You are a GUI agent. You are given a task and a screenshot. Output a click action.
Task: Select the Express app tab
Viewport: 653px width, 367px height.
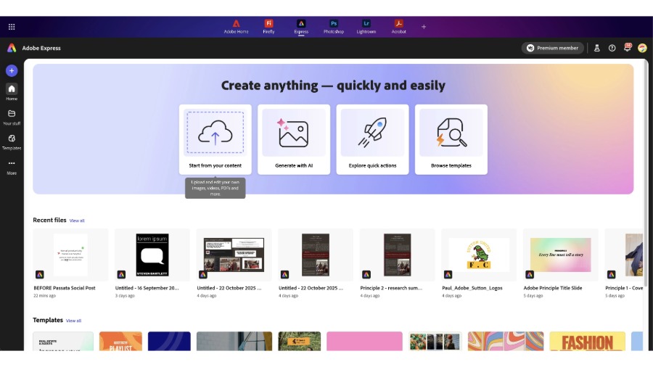(x=301, y=27)
